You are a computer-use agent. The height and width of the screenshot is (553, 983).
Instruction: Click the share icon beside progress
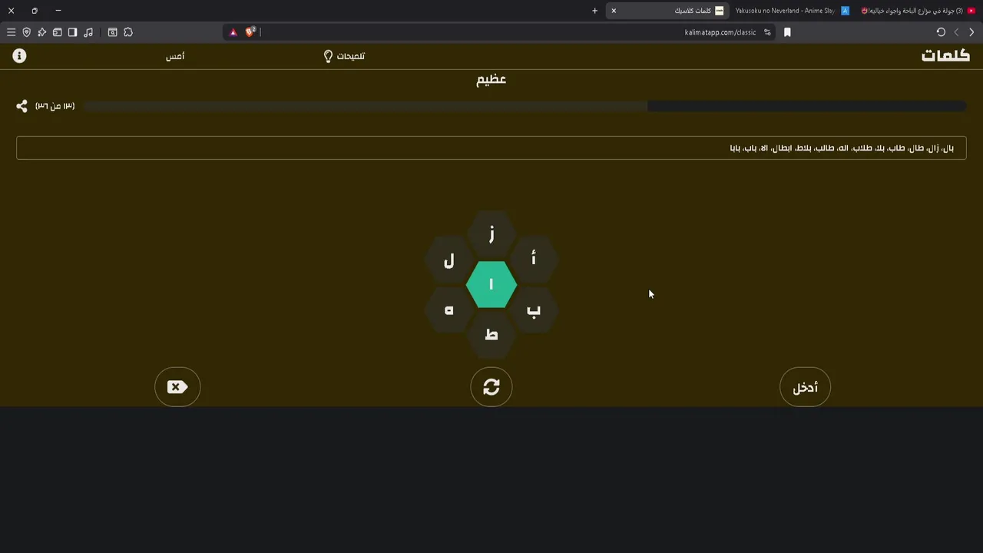pyautogui.click(x=22, y=106)
